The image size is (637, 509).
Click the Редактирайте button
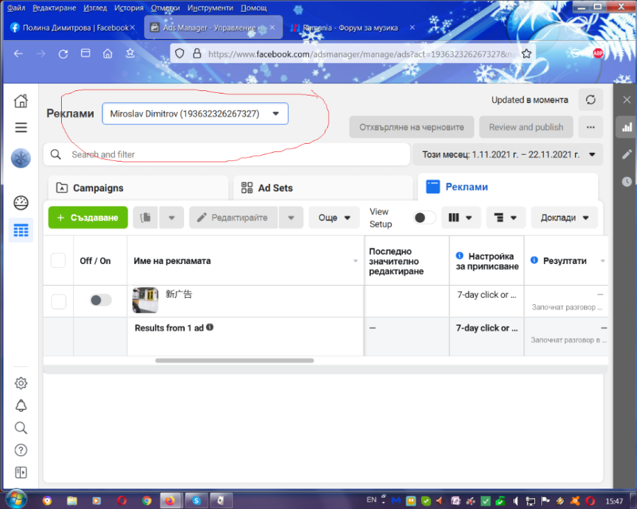tap(233, 218)
